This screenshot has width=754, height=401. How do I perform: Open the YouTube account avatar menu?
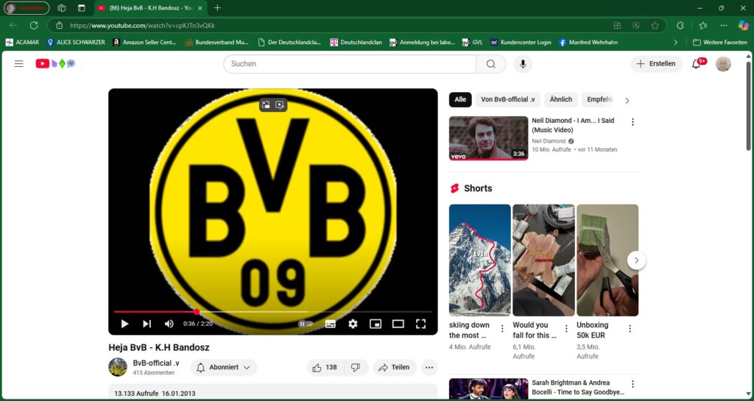pyautogui.click(x=723, y=64)
